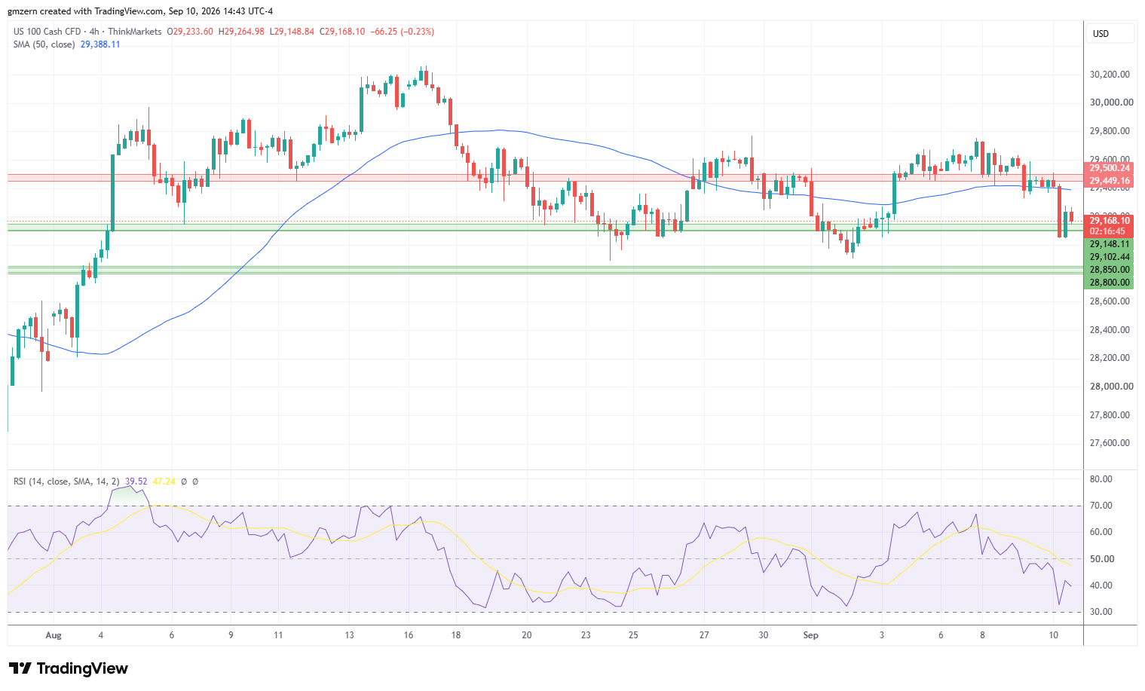Screen dimensions: 1145x691
Task: Click the change value −66.25 (−0.23%)
Action: pos(403,32)
